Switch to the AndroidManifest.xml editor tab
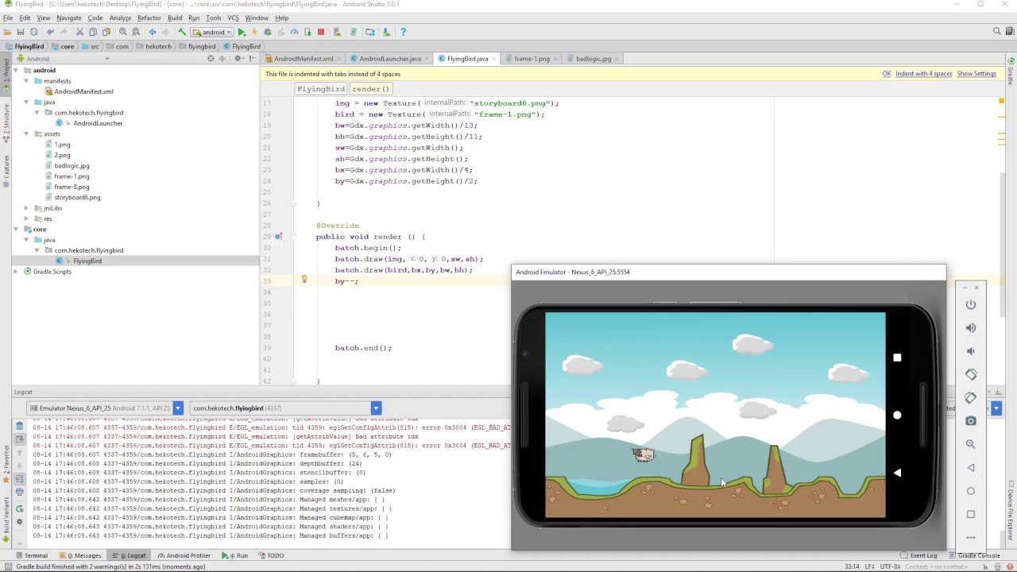This screenshot has height=572, width=1017. point(303,59)
